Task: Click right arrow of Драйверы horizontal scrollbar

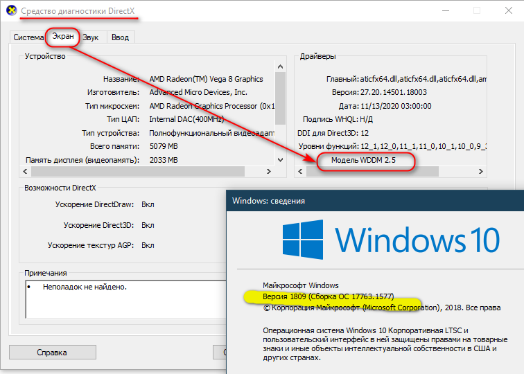Action: coord(480,171)
